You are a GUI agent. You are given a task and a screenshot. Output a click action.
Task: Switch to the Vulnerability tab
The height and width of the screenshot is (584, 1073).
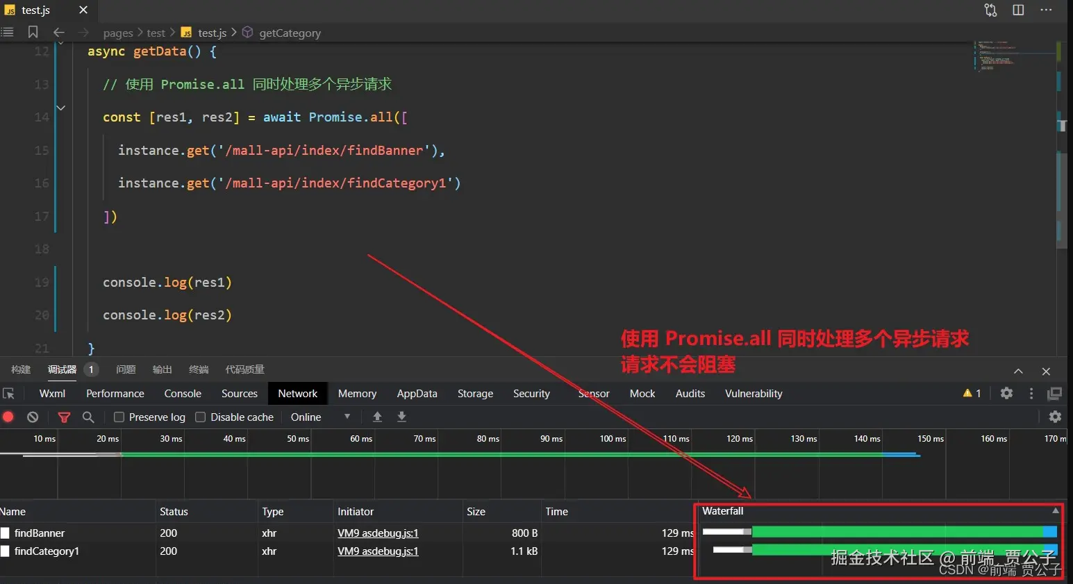click(x=754, y=394)
